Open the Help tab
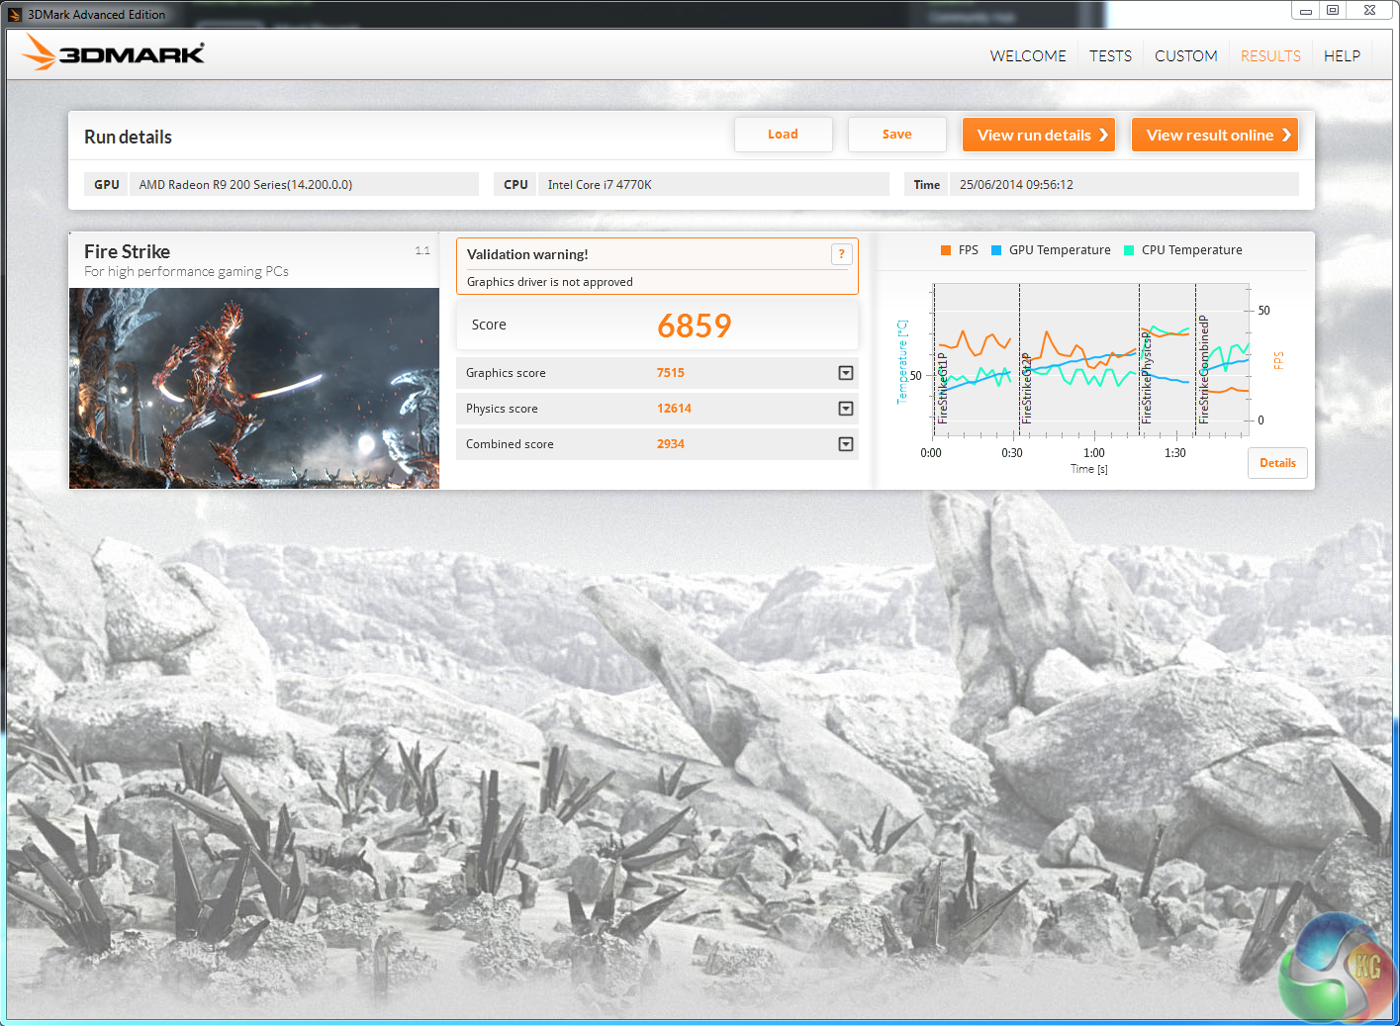 [1342, 56]
